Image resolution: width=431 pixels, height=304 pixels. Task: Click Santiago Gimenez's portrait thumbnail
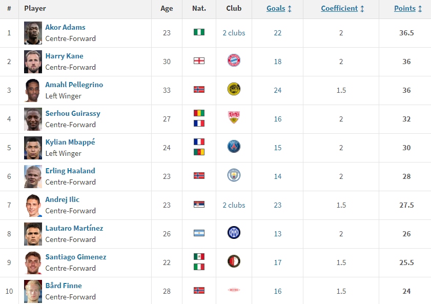(33, 263)
